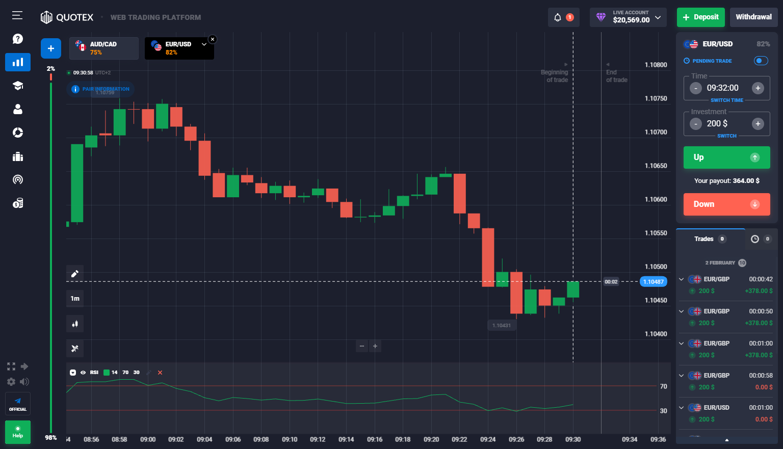Open the top/leaderboard sidebar icon
The width and height of the screenshot is (783, 449).
point(18,156)
